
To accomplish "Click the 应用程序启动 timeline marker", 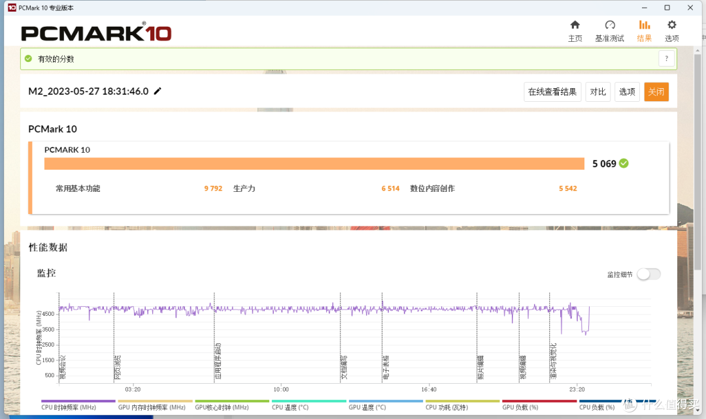I will pos(218,362).
